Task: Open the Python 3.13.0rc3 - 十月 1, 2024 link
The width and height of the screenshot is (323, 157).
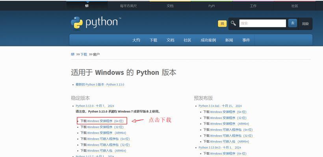Action: tap(219, 148)
